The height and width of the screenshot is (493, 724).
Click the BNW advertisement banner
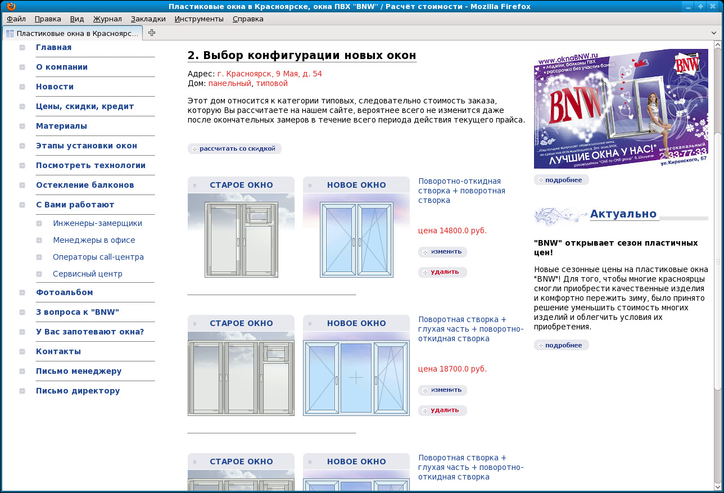click(621, 108)
